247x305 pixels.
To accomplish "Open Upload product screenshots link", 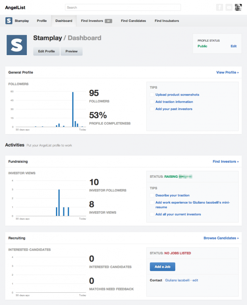I will (177, 95).
